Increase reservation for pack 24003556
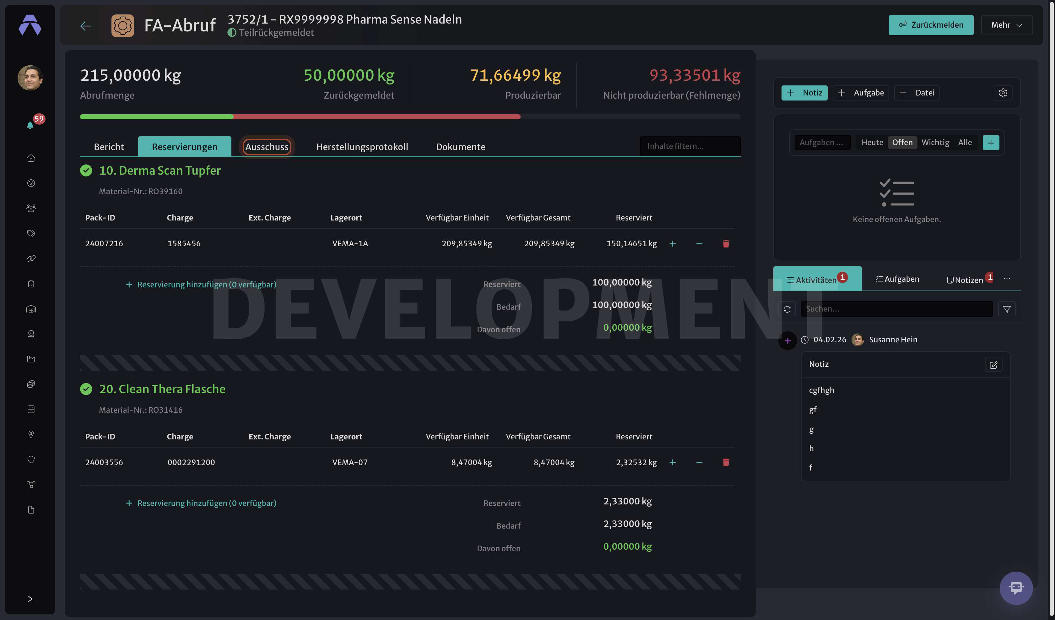 pyautogui.click(x=672, y=462)
